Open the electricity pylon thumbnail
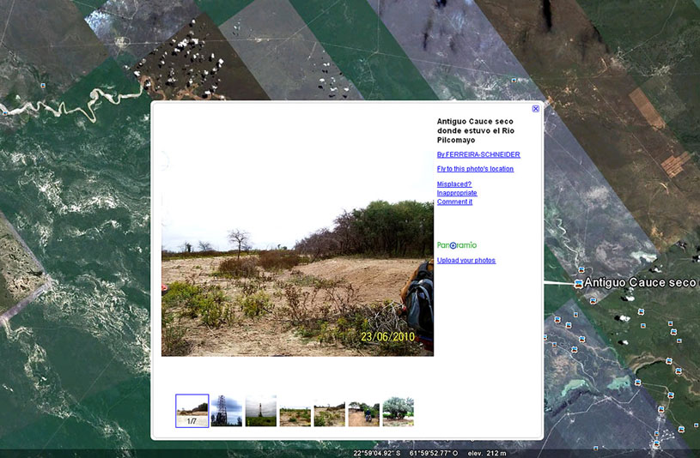 coord(226,411)
